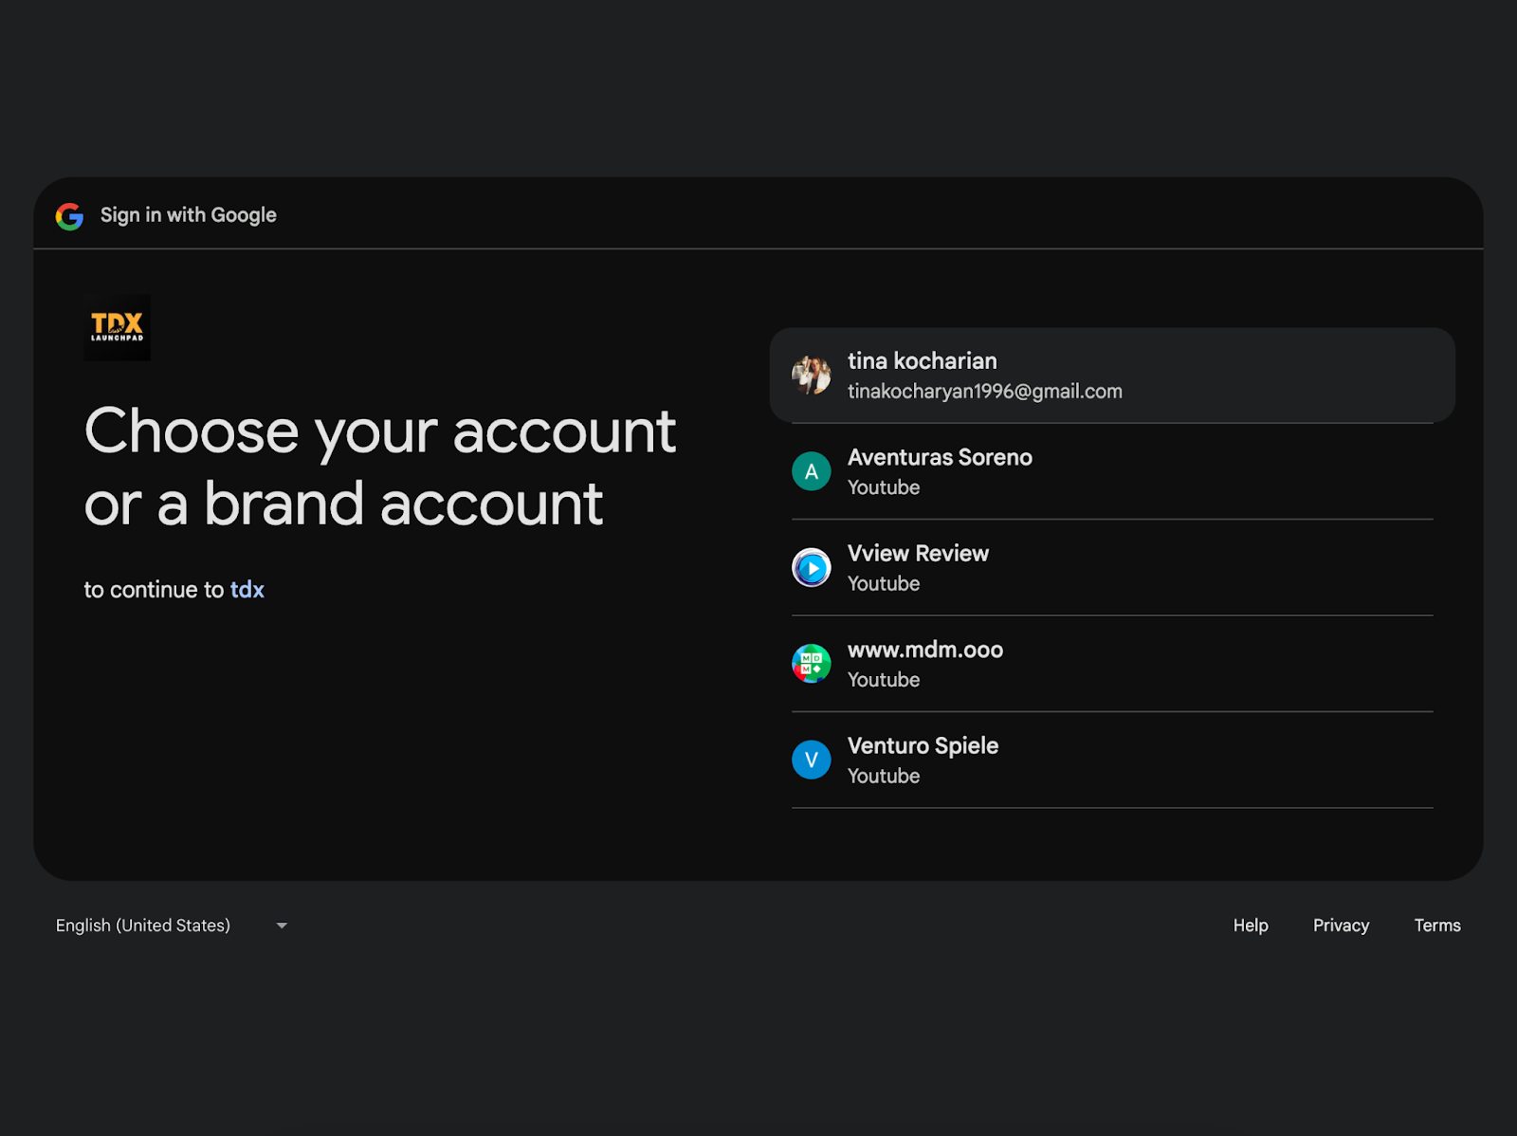Image resolution: width=1517 pixels, height=1136 pixels.
Task: Open the Terms link
Action: pyautogui.click(x=1437, y=925)
